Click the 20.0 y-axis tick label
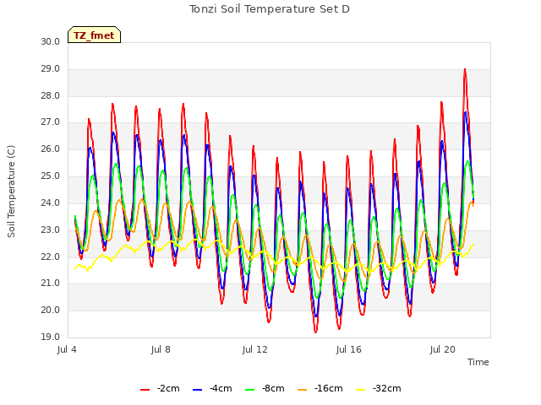541x405 pixels. pos(51,310)
